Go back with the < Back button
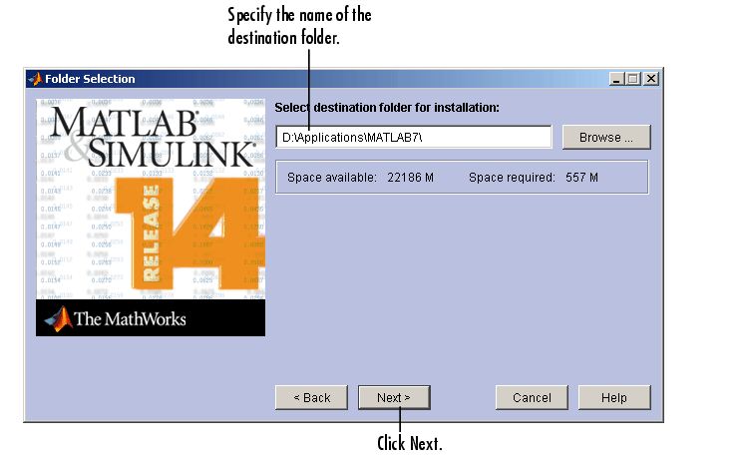The image size is (744, 465). (312, 397)
